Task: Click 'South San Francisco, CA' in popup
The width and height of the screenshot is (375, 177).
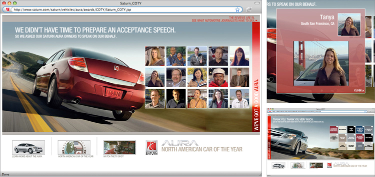Action: pos(317,24)
